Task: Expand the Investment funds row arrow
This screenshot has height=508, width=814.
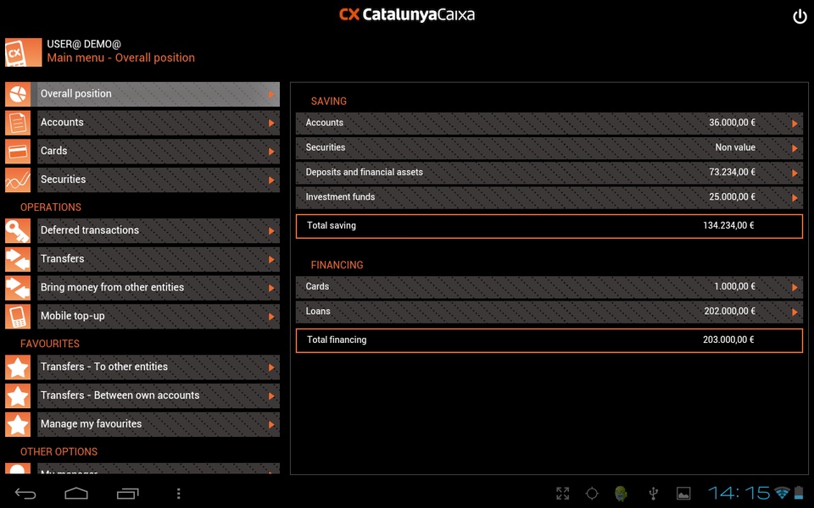Action: pyautogui.click(x=794, y=197)
